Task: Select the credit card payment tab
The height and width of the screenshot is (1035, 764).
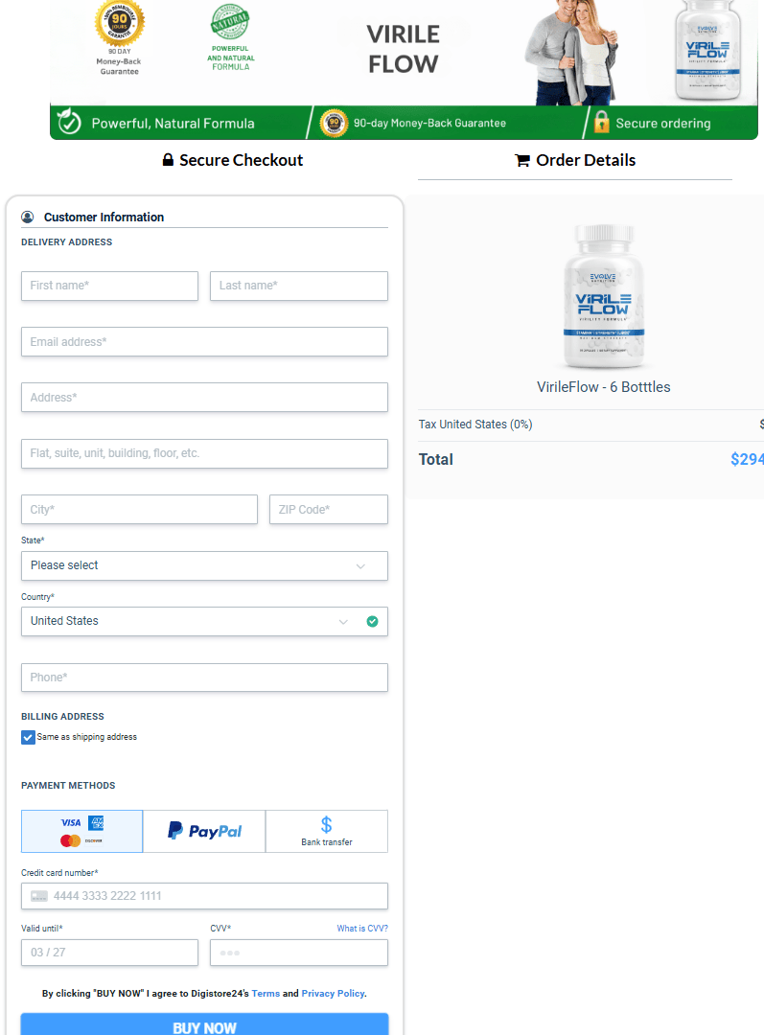Action: coord(81,831)
